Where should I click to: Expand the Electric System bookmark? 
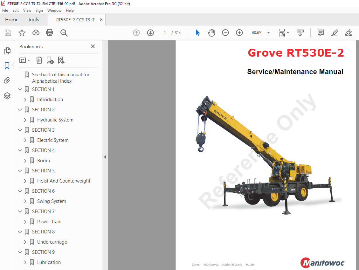[x=25, y=140]
